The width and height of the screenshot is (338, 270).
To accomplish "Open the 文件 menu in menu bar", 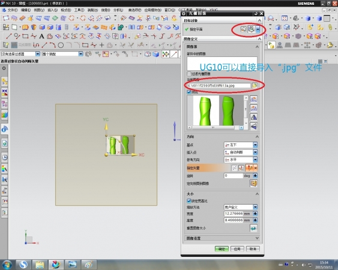I will [12, 10].
